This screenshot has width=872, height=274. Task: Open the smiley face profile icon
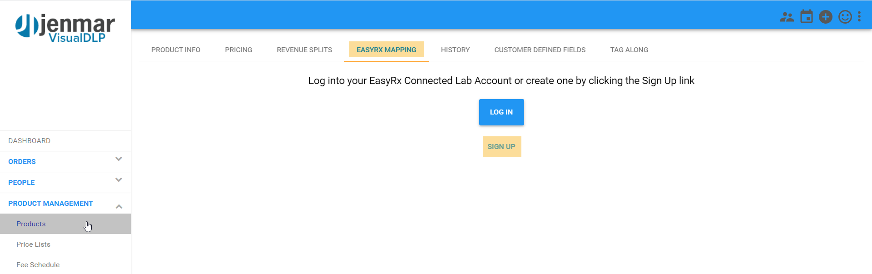[x=845, y=17]
